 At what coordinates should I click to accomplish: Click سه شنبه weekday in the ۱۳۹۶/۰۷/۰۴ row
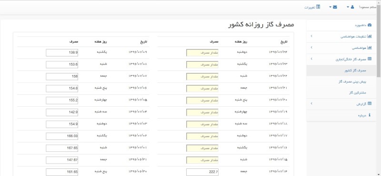click(x=101, y=112)
